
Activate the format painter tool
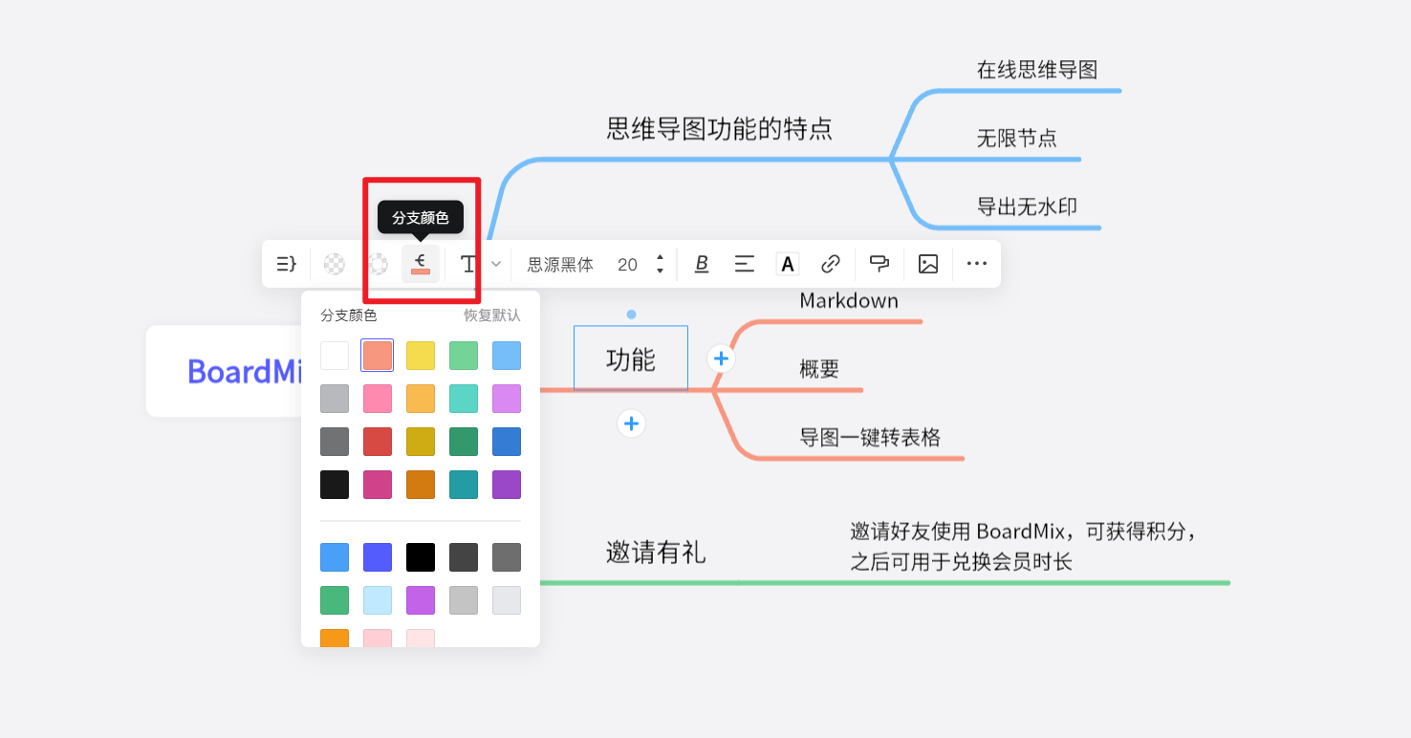tap(879, 264)
